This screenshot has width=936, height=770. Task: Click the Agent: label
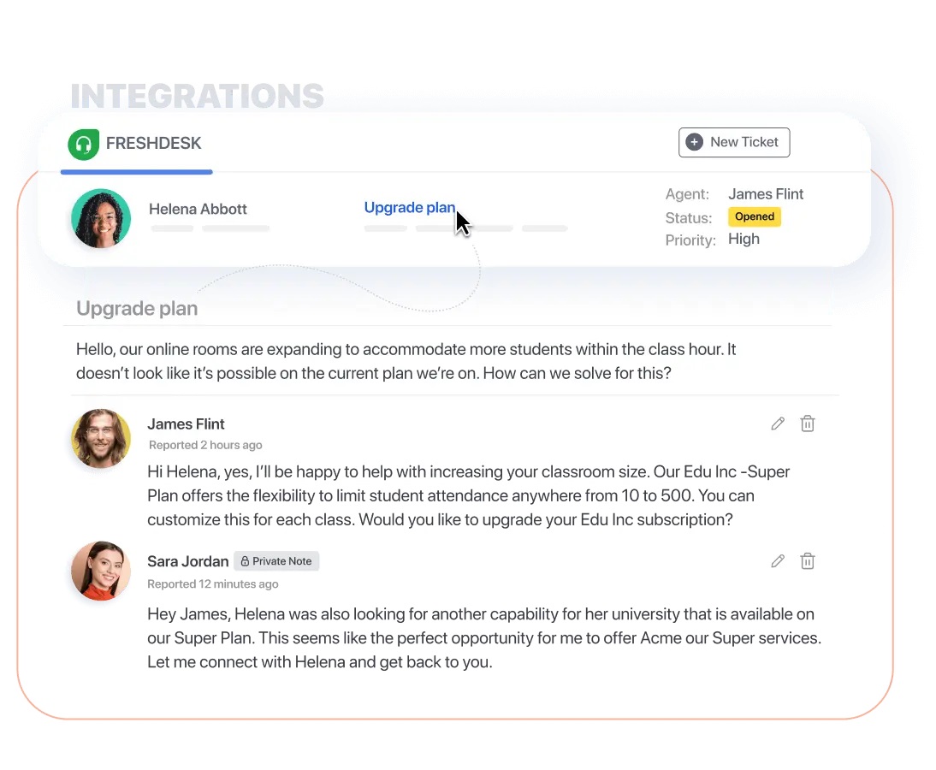coord(687,194)
